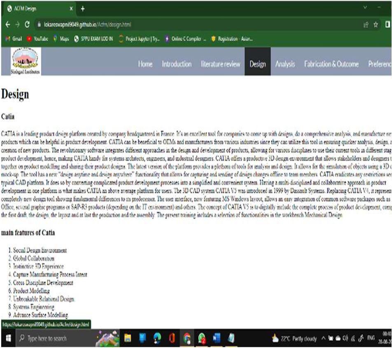View site information lock icon

tap(39, 24)
